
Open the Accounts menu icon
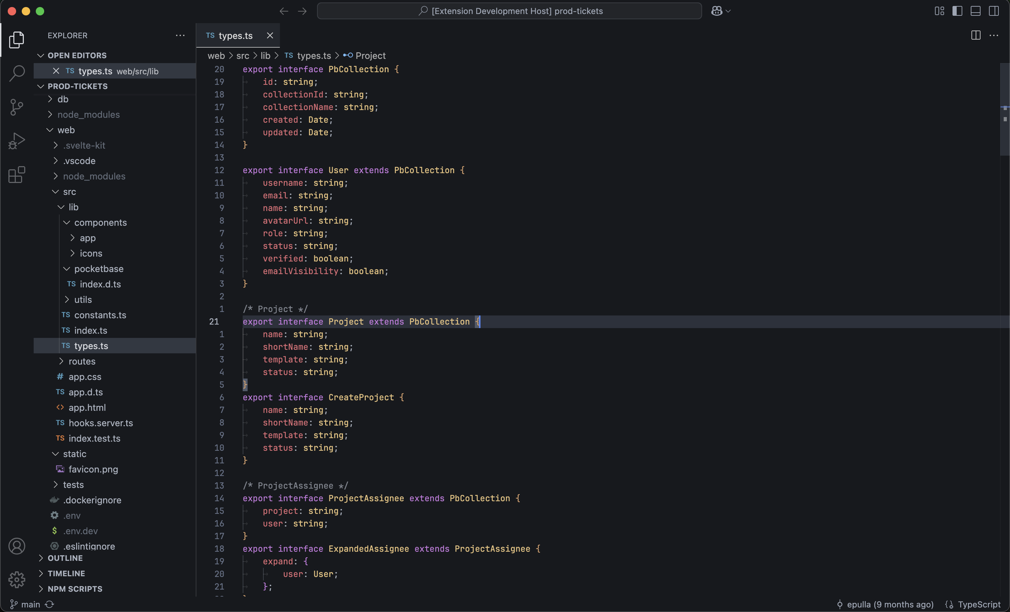click(17, 546)
